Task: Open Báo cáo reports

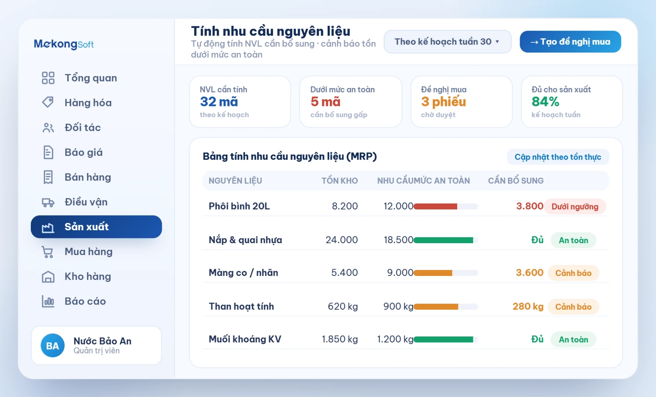Action: pyautogui.click(x=96, y=301)
